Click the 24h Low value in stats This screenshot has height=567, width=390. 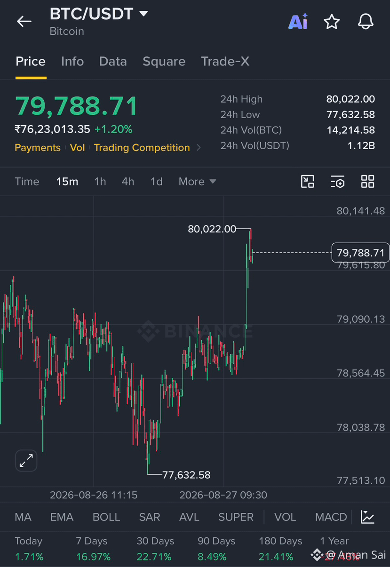click(x=350, y=115)
